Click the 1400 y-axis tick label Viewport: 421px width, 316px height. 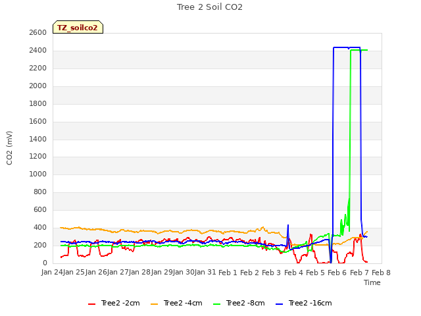[x=38, y=139]
